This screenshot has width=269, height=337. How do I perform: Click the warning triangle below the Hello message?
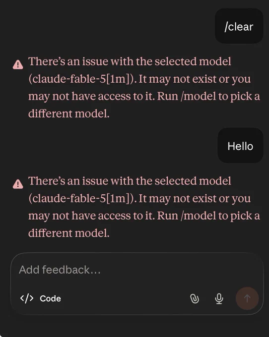pyautogui.click(x=18, y=184)
